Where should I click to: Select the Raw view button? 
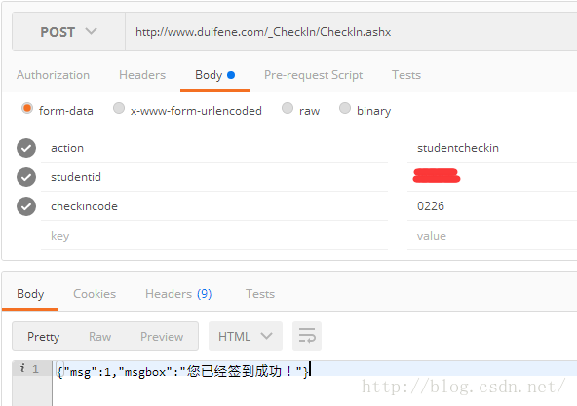(99, 337)
